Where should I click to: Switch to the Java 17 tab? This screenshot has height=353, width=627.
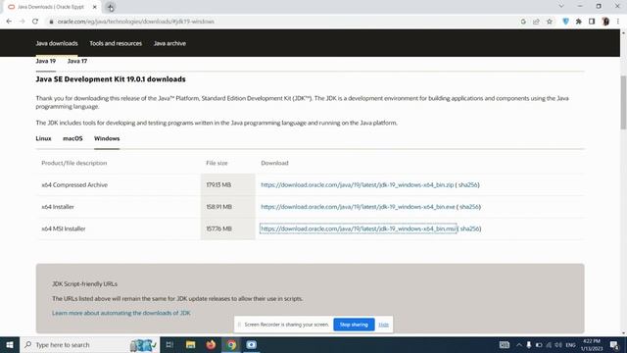(77, 61)
